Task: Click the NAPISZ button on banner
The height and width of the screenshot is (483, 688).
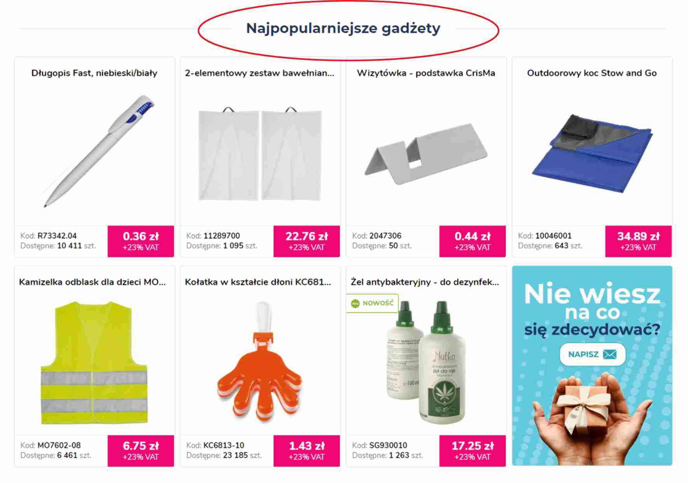Action: 592,354
